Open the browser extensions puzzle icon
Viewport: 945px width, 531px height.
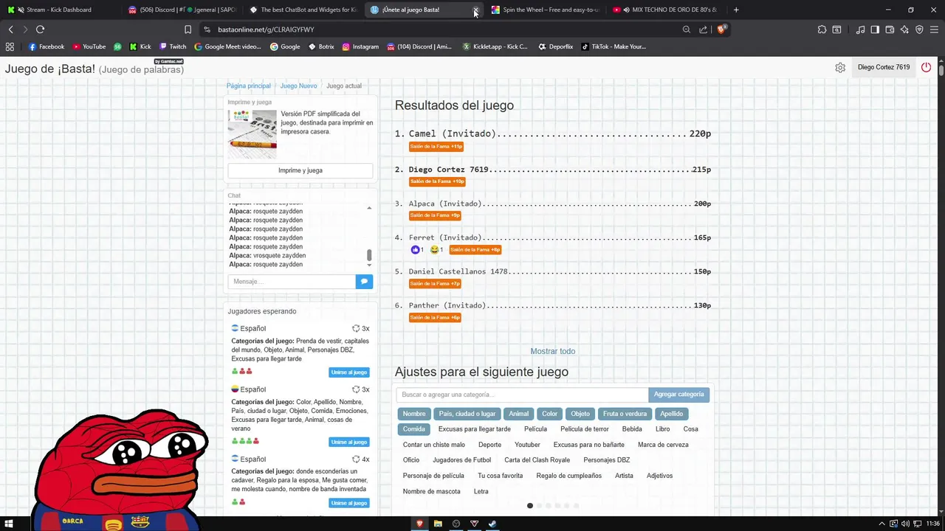pos(822,29)
